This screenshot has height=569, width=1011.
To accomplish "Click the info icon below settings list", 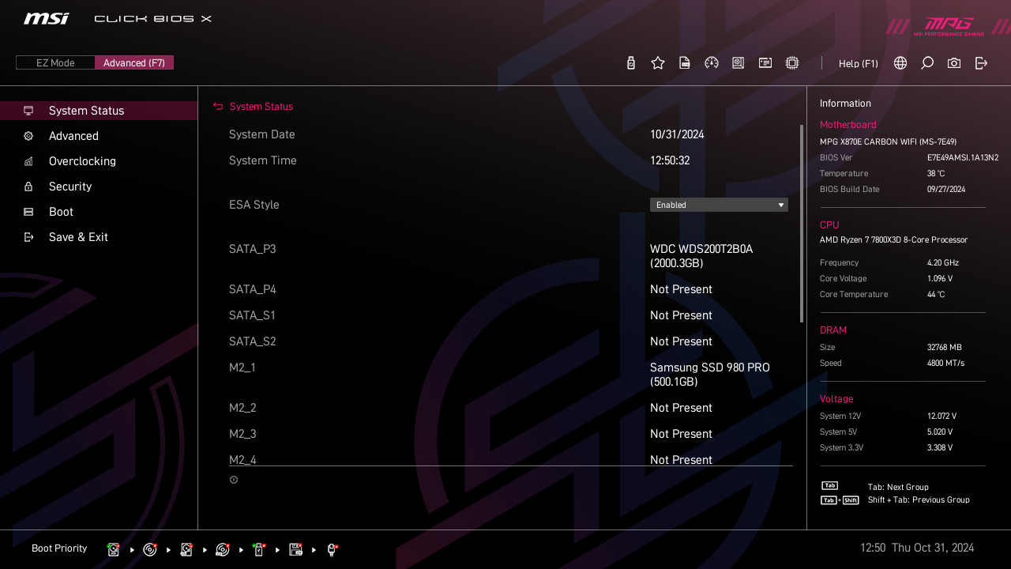I will tap(234, 480).
